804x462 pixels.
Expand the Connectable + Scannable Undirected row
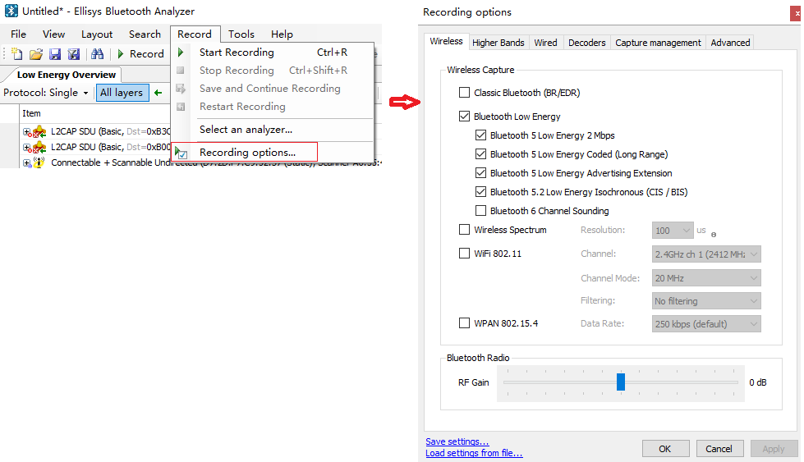pos(26,162)
